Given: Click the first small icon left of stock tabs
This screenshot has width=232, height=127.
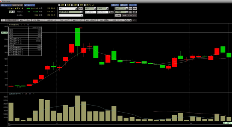Looking at the screenshot, I should (x=2, y=20).
